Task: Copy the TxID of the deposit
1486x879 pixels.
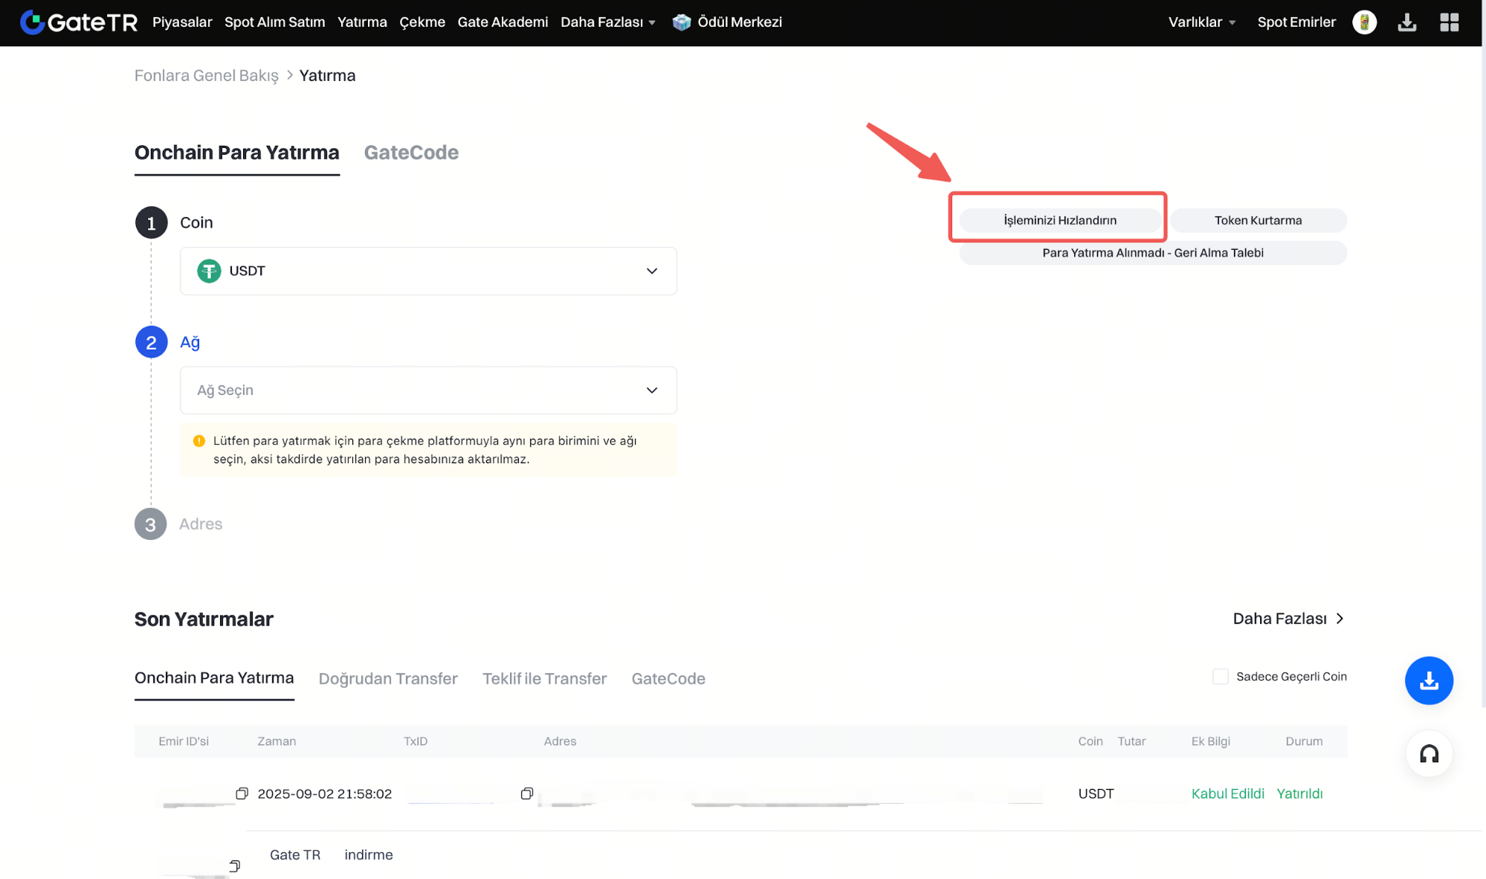Action: [x=526, y=793]
